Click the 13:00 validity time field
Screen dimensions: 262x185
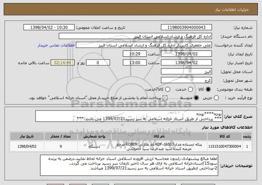(135, 63)
